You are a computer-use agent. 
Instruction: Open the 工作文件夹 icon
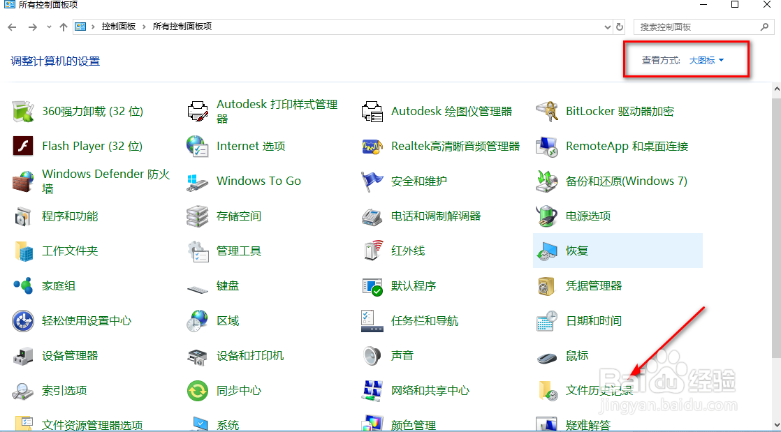[x=23, y=251]
